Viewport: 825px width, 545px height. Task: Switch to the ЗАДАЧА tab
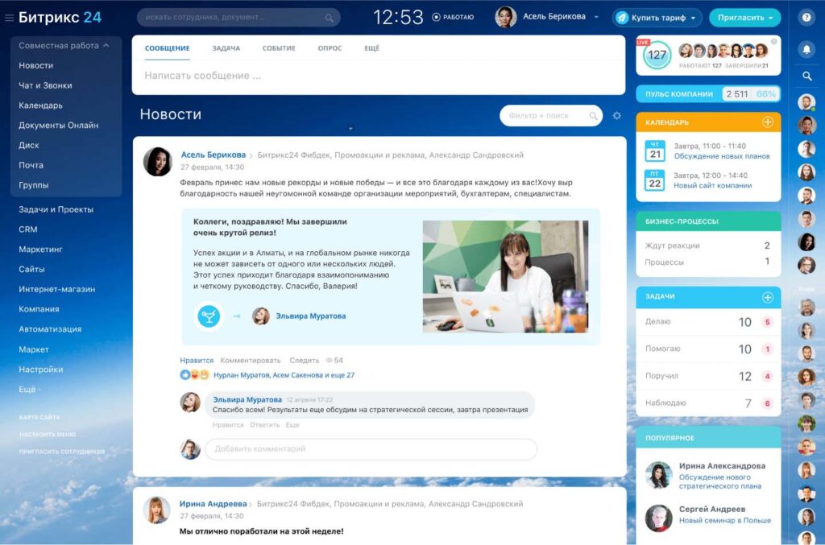[x=226, y=48]
